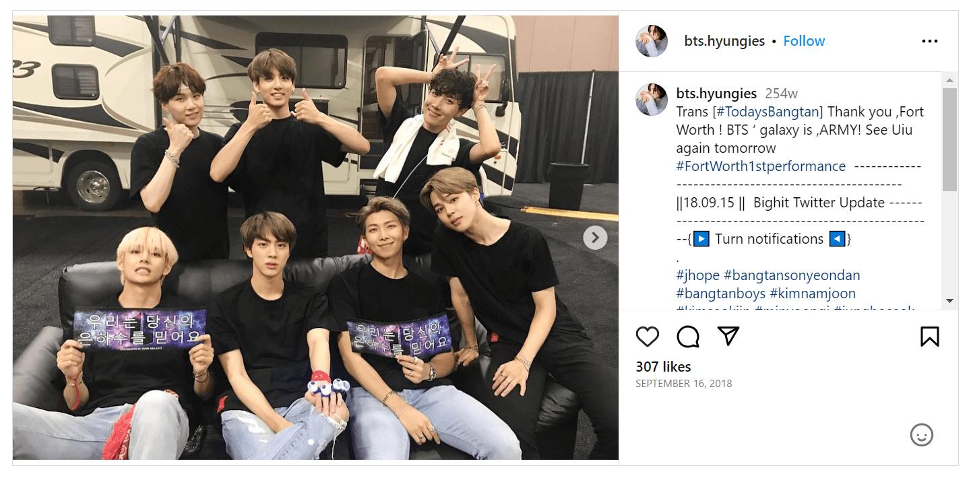Open comments via the speech bubble icon
The width and height of the screenshot is (971, 480).
pyautogui.click(x=687, y=337)
